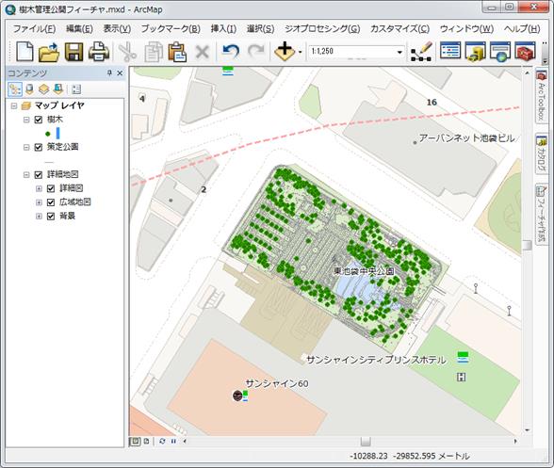Open an existing map file

[x=49, y=52]
